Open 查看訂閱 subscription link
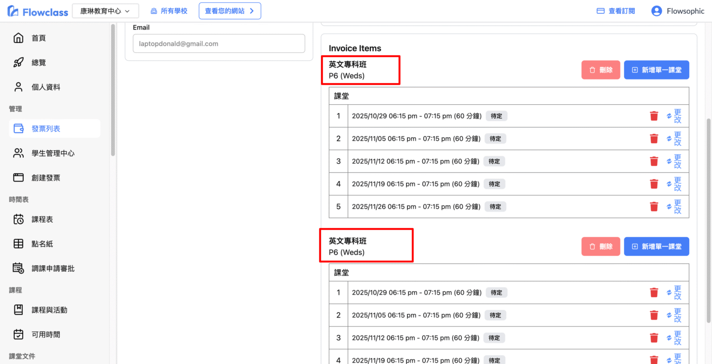 (x=616, y=11)
